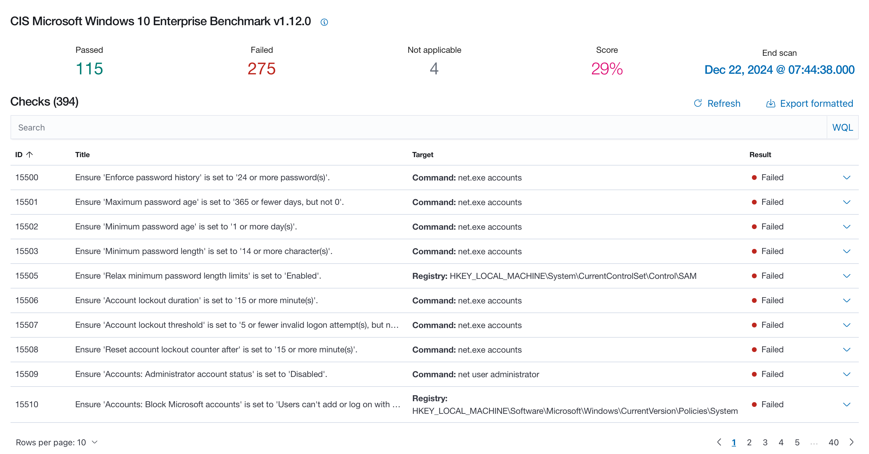Expand check 15500 details
Screen dimensions: 869x454
click(x=846, y=178)
